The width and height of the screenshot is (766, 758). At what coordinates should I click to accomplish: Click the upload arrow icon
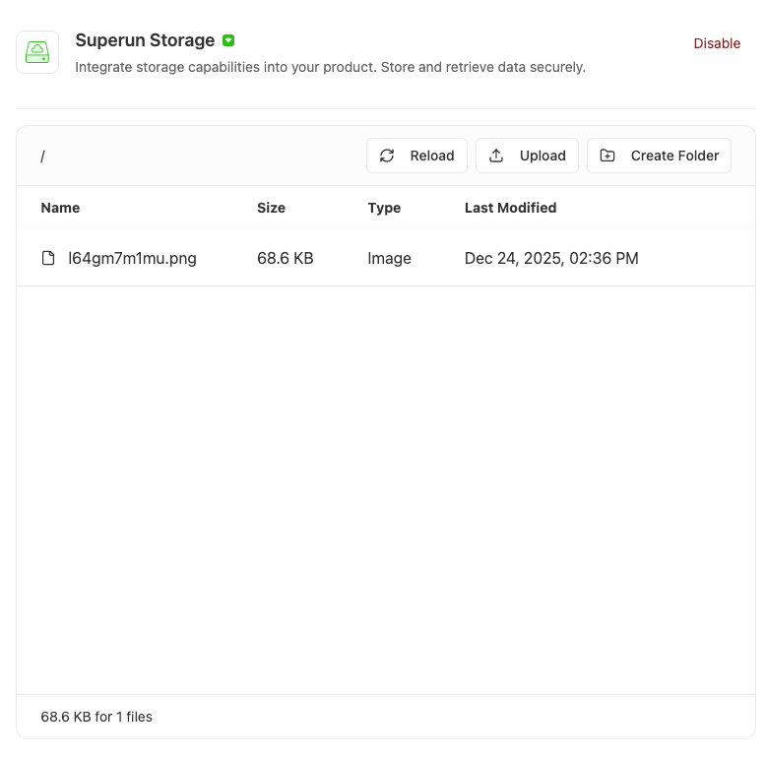click(496, 156)
